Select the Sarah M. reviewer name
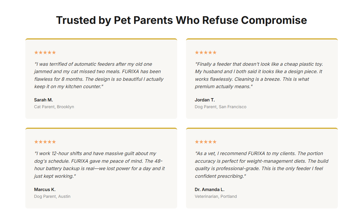The image size is (357, 222). point(43,100)
